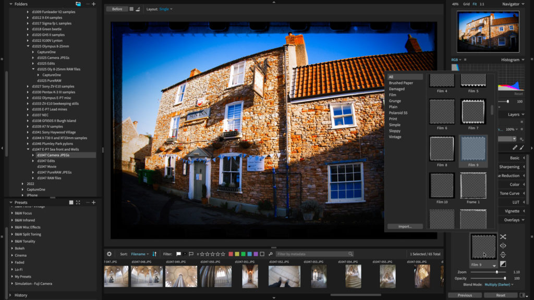Screen dimensions: 534x300
Task: Add a new preset with plus icon
Action: [x=94, y=203]
